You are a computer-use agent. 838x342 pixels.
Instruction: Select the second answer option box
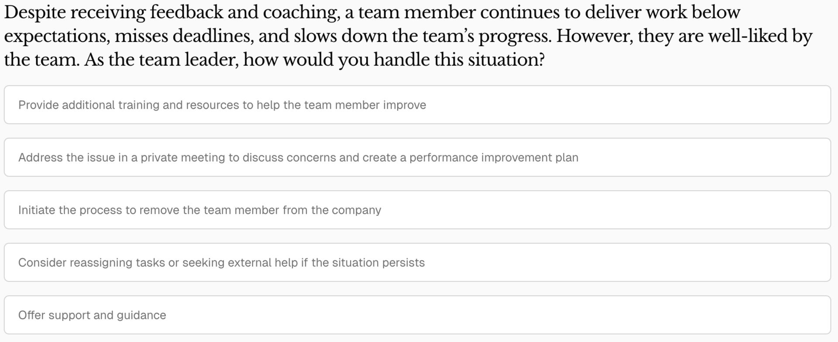(x=417, y=157)
